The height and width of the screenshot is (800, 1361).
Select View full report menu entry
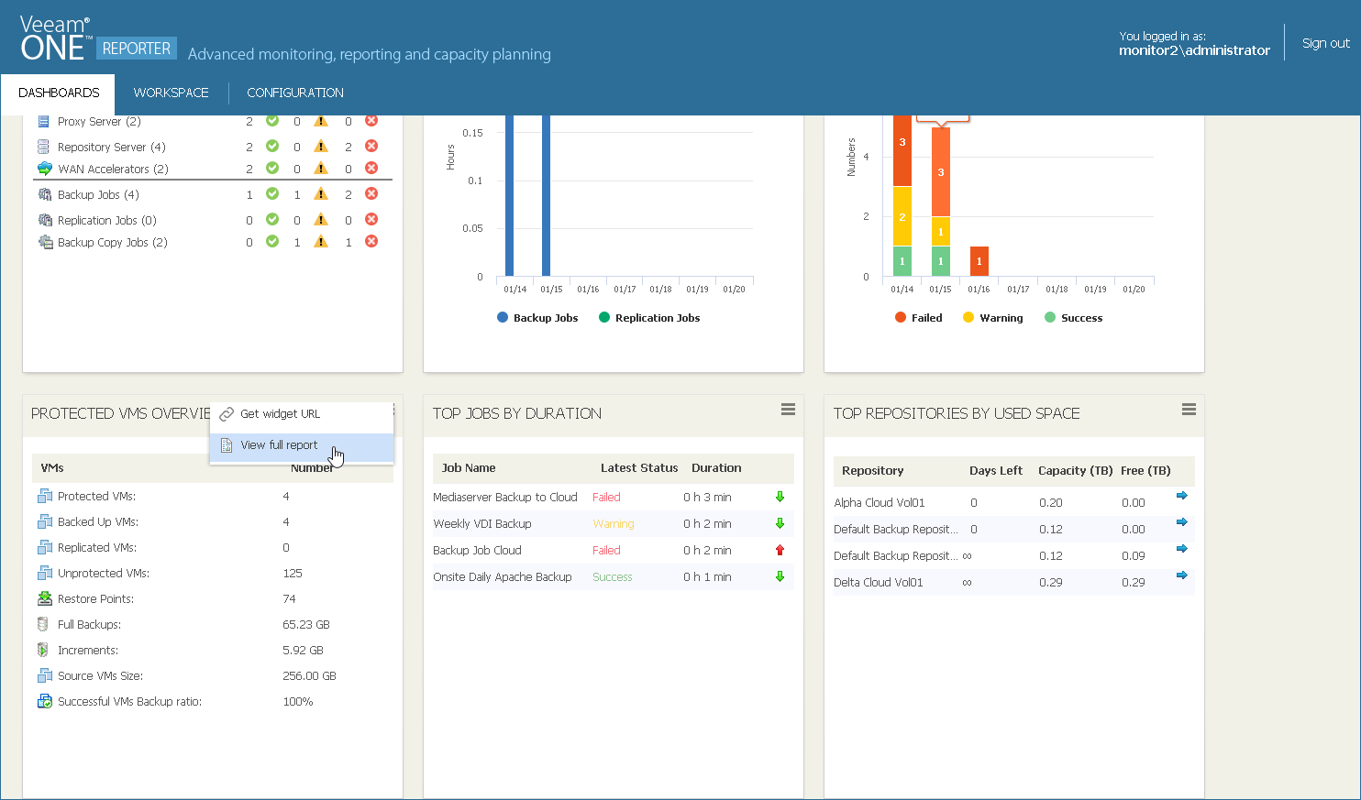point(279,445)
